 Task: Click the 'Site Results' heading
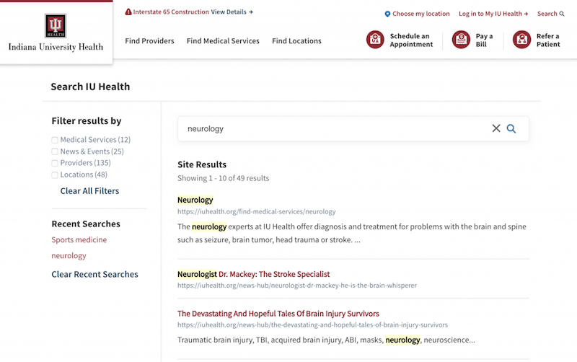point(202,164)
